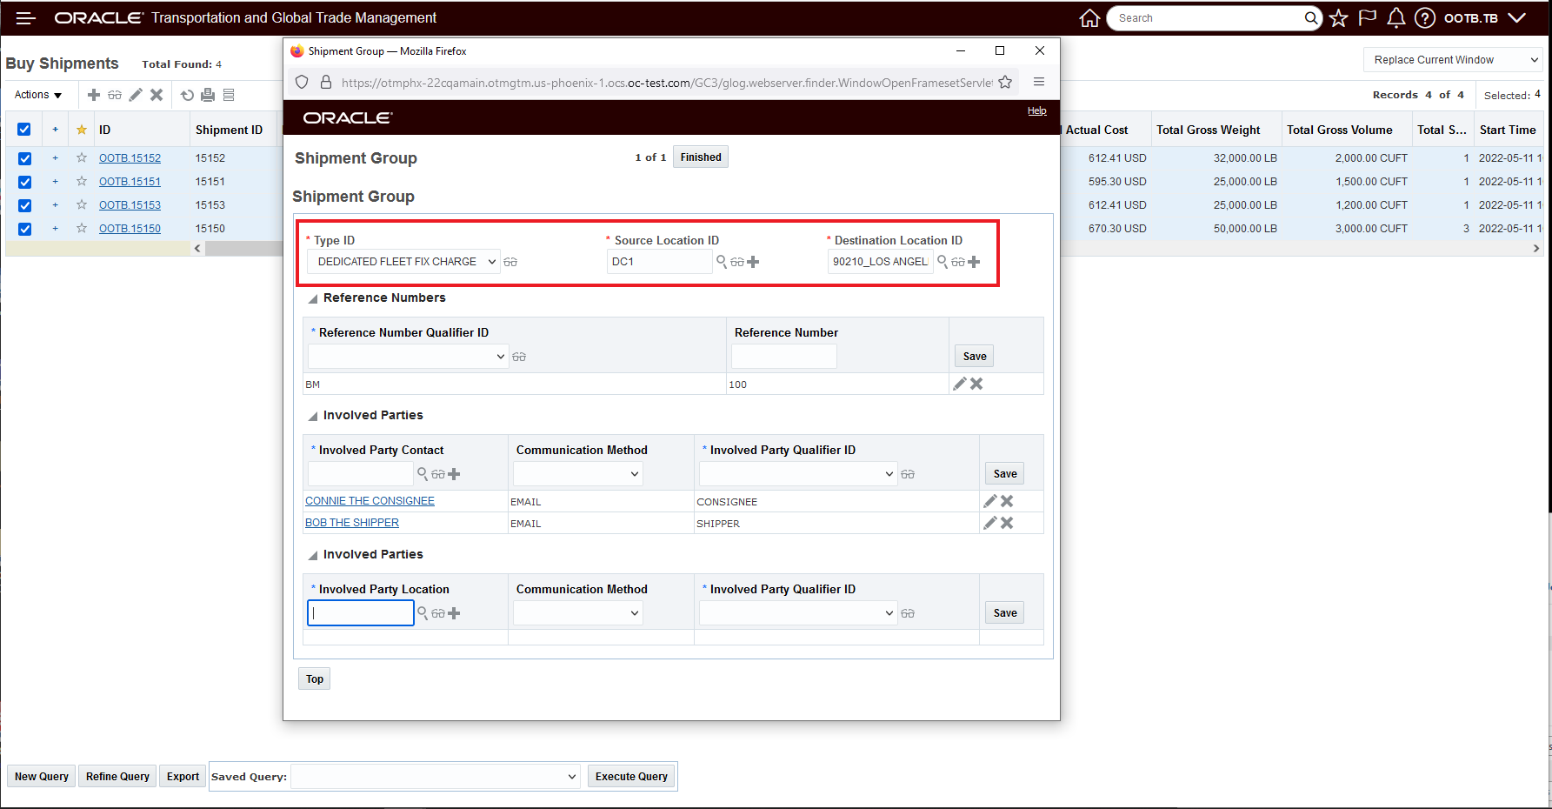Sort by Total Gross Weight column
Image resolution: width=1552 pixels, height=809 pixels.
[1208, 130]
